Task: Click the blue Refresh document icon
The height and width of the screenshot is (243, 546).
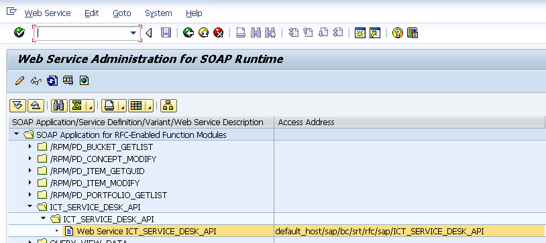Action: [52, 80]
